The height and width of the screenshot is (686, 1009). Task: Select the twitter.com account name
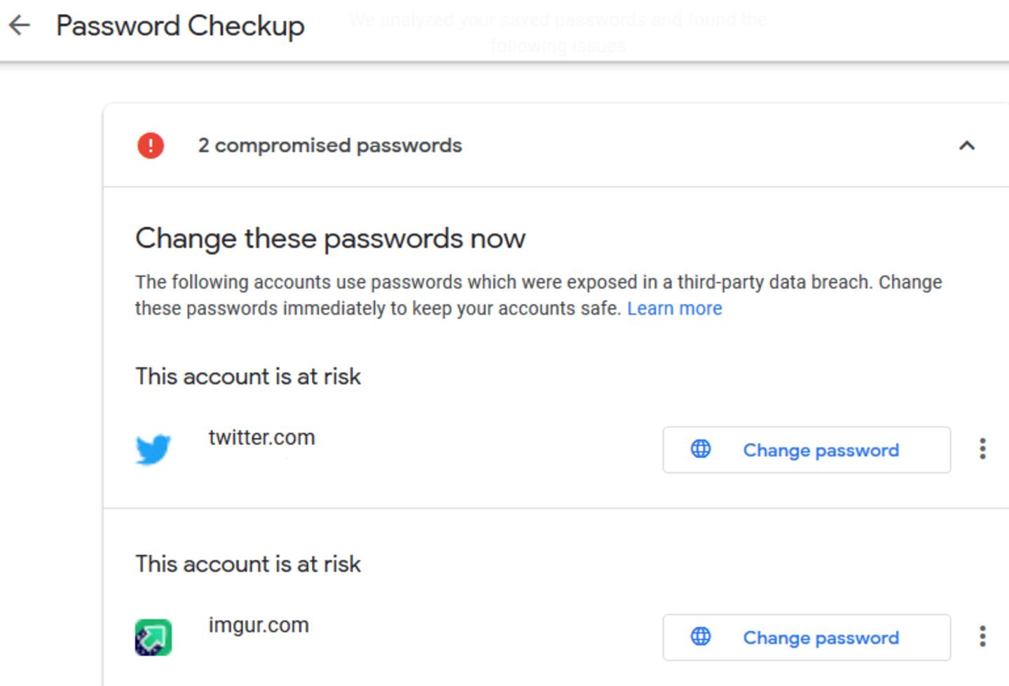click(261, 437)
